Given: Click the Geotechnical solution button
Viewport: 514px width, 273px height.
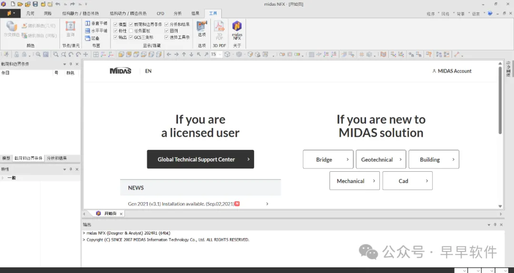Looking at the screenshot, I should 381,160.
